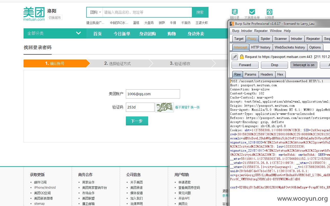Click the 蛋糕 hot search link
The image size is (330, 206).
point(136,23)
